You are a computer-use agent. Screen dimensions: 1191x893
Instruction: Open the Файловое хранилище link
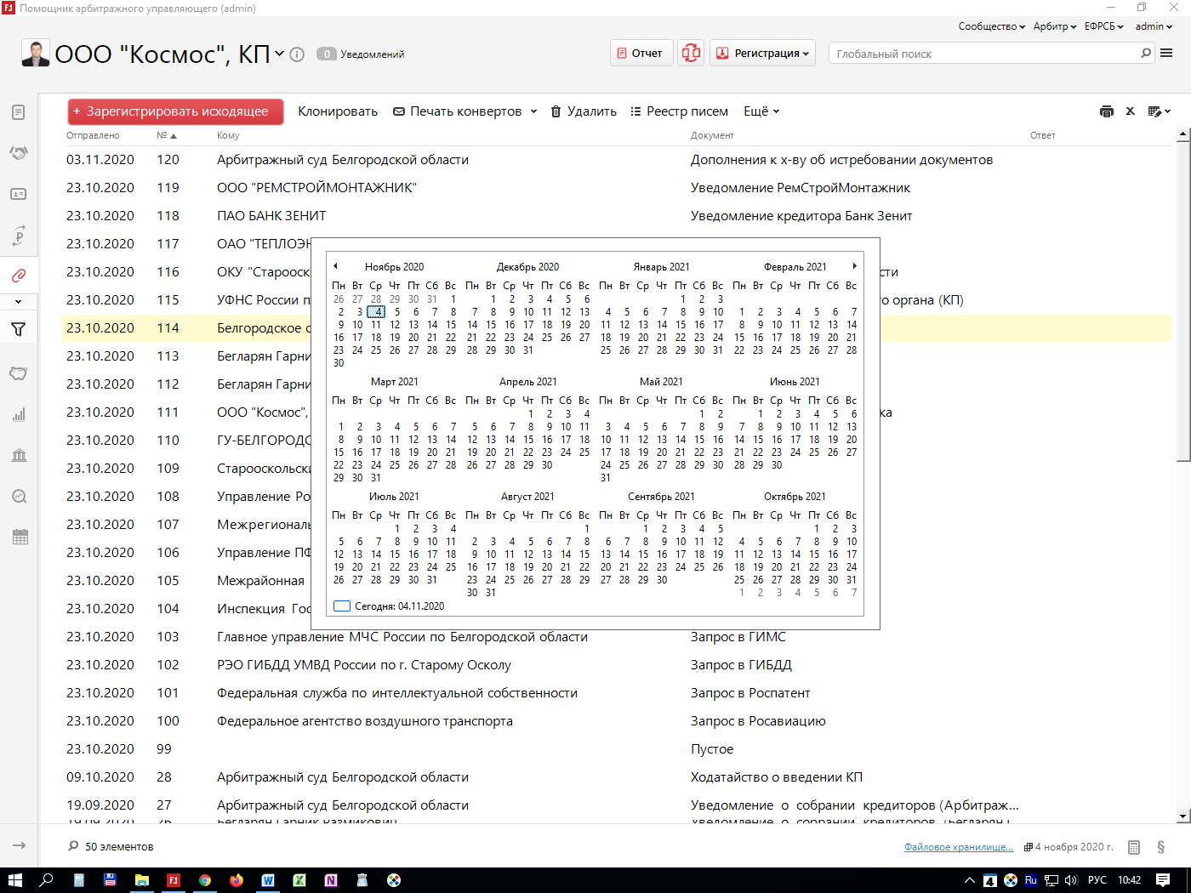tap(959, 847)
